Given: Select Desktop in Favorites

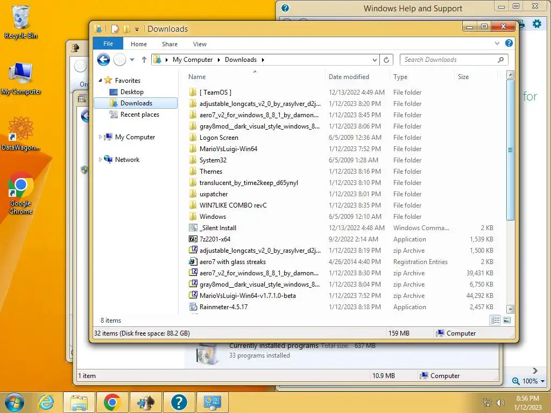Looking at the screenshot, I should (x=132, y=92).
